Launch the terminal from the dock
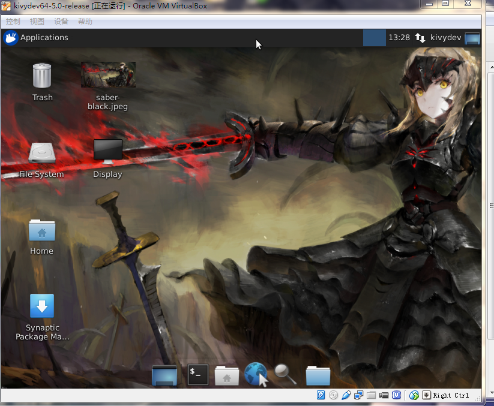 click(x=198, y=375)
